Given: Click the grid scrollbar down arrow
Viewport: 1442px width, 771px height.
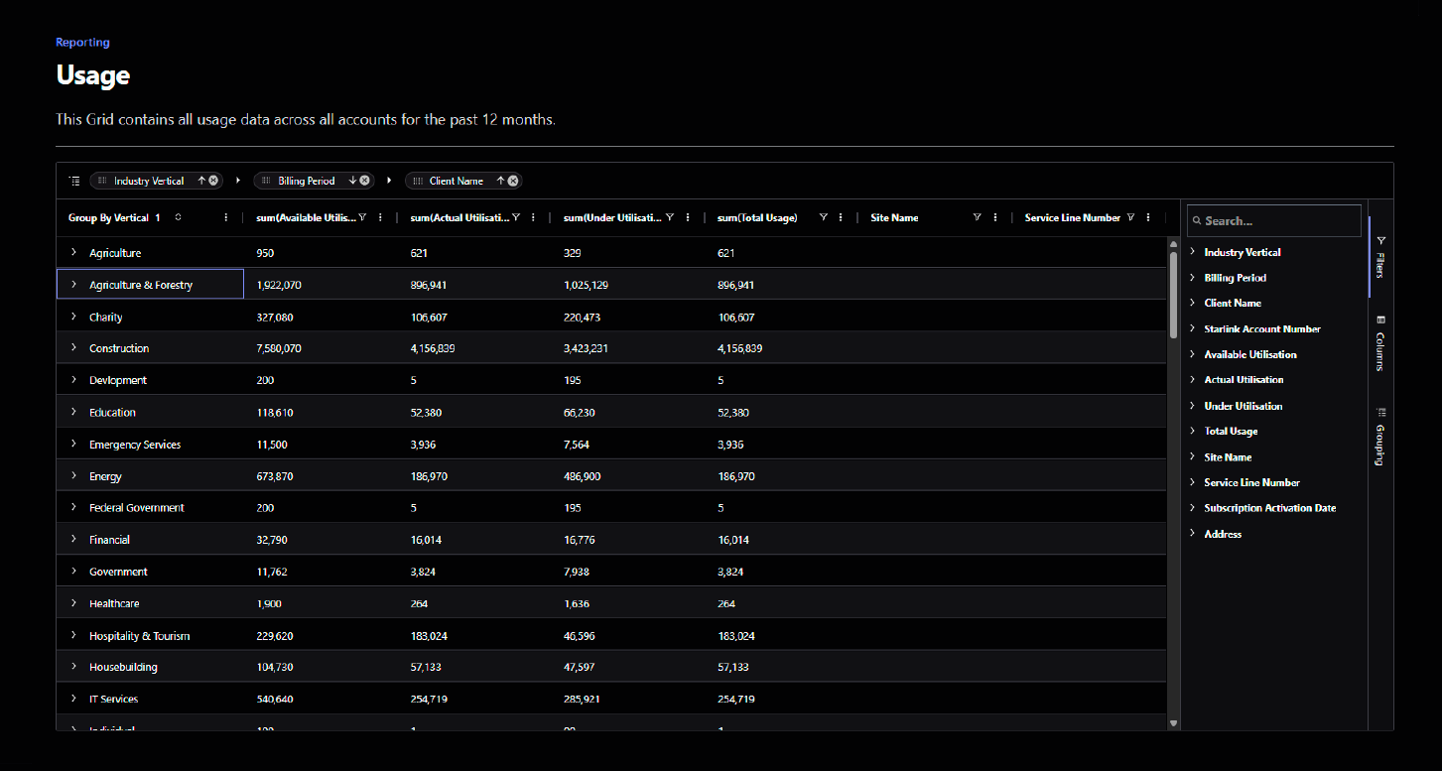Looking at the screenshot, I should [1173, 723].
